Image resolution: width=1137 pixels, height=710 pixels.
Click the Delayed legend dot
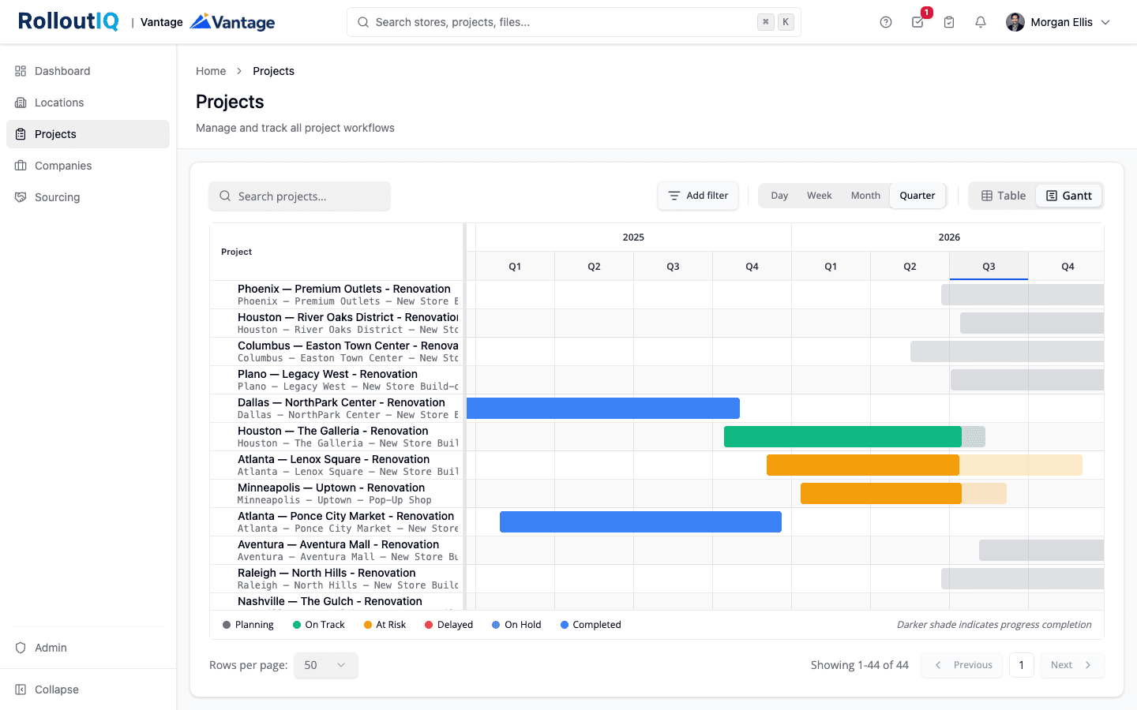tap(429, 625)
